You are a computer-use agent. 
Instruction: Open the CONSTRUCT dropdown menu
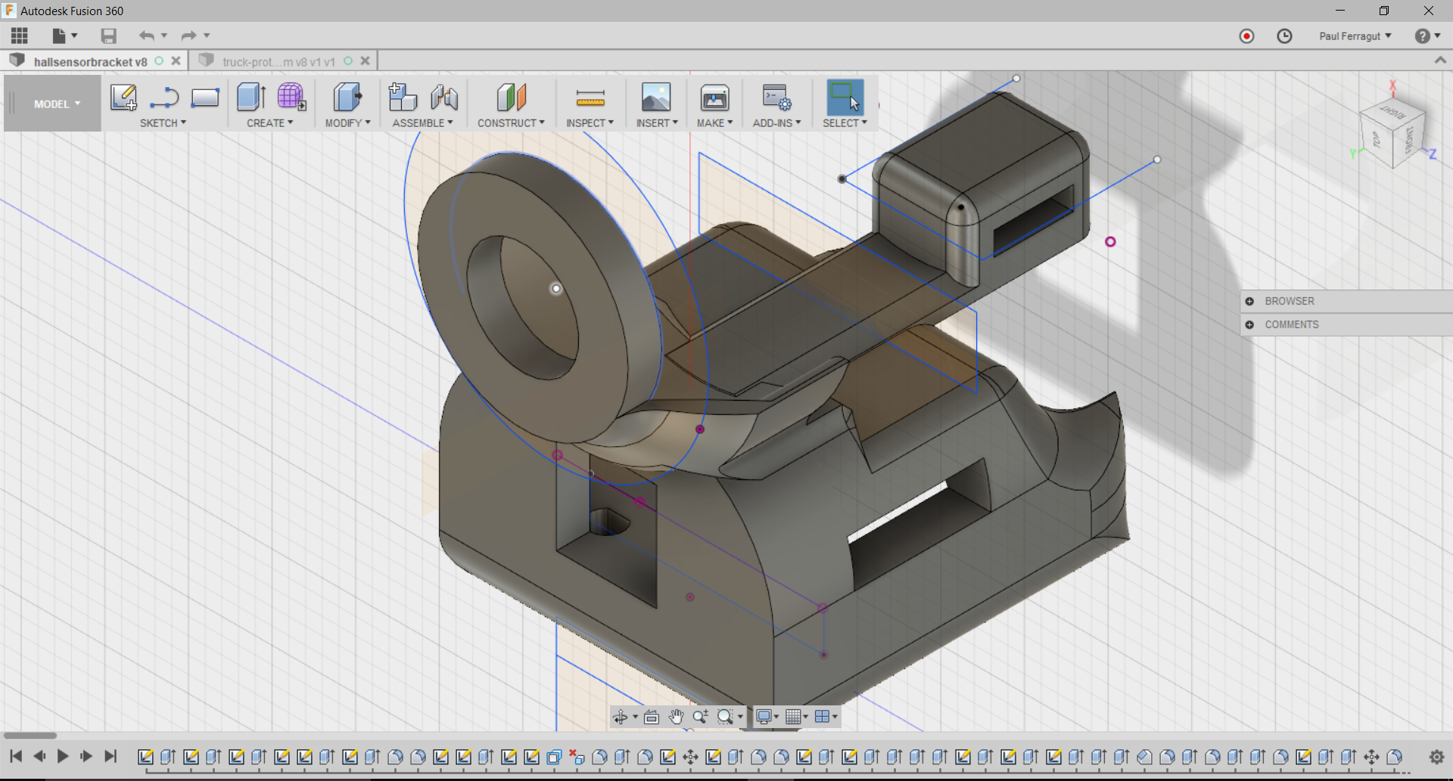point(511,123)
